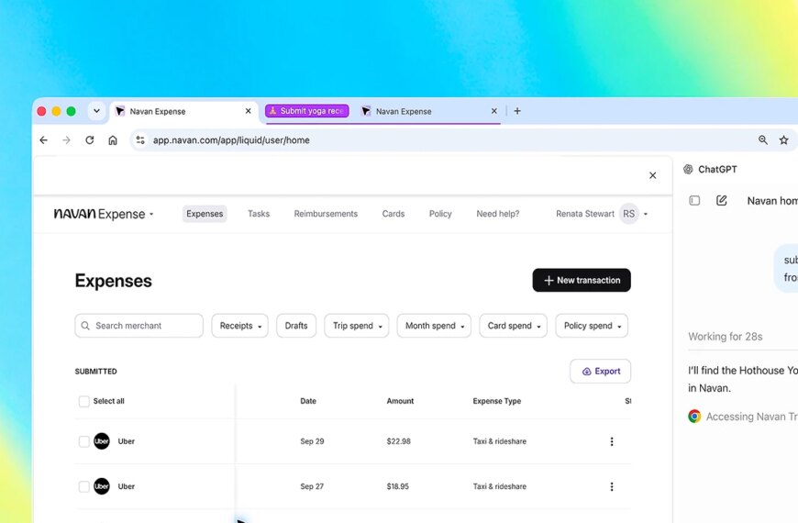Open the Expenses navigation tab
This screenshot has width=798, height=523.
click(x=205, y=214)
